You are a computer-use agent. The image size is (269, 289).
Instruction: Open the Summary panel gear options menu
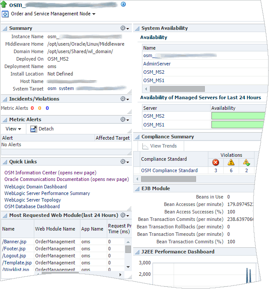pos(124,28)
